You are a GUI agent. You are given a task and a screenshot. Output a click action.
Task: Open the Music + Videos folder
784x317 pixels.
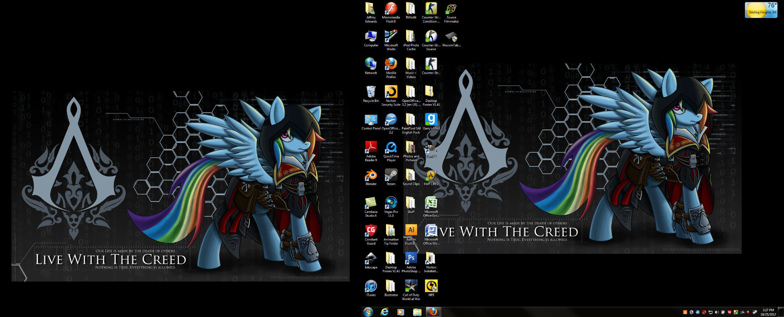[x=411, y=69]
